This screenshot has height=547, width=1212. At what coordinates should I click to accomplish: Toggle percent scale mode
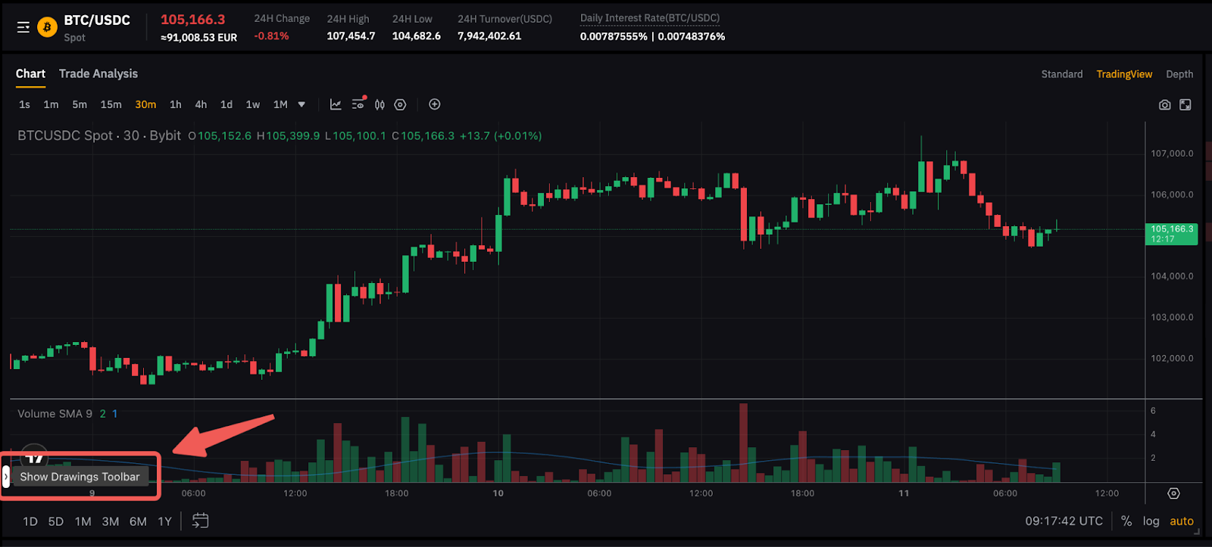1126,521
